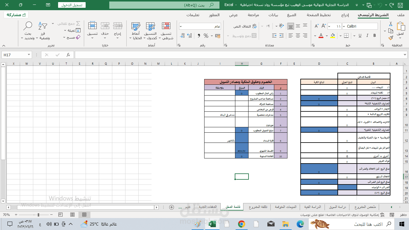Collapse the ribbon with the chevron
Screen dimensions: 409x230
(x=3, y=45)
